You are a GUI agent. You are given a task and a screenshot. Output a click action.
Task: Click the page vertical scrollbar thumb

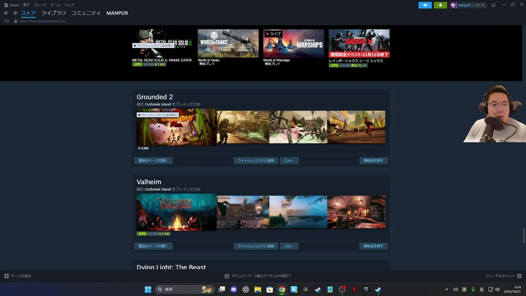click(524, 236)
